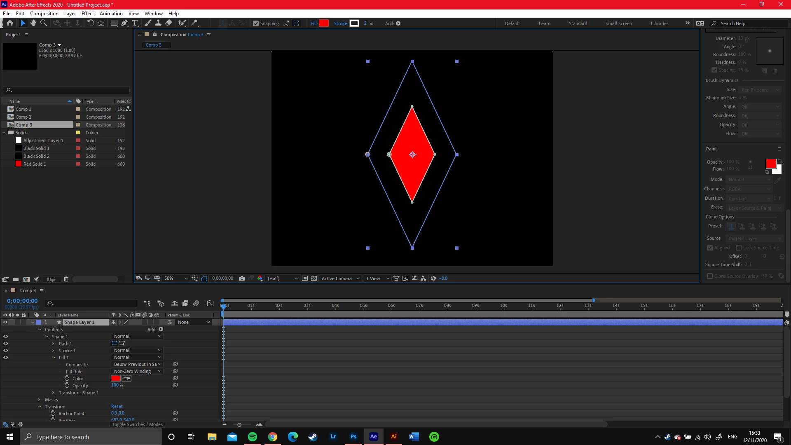Click the Transform Reset link

pyautogui.click(x=117, y=406)
